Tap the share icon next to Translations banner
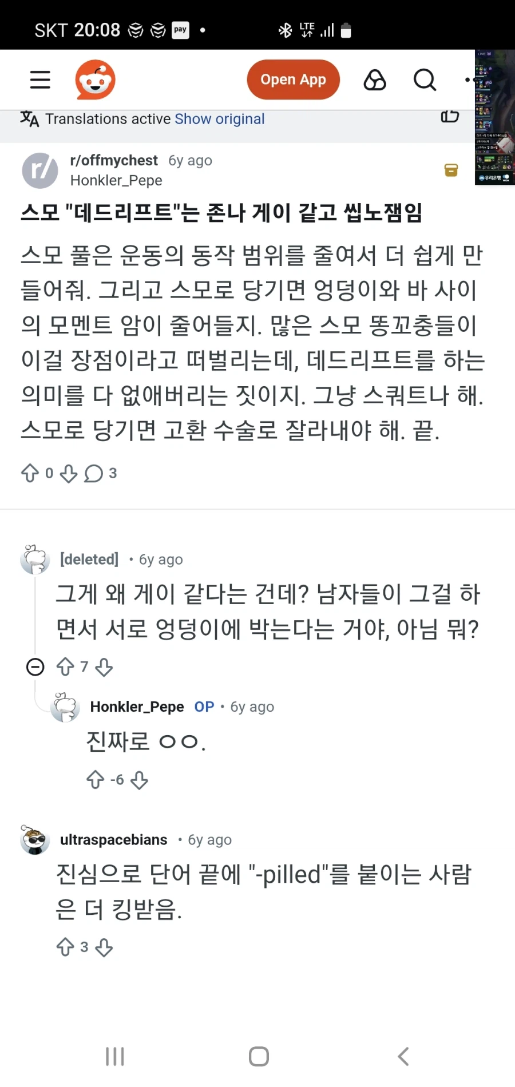The height and width of the screenshot is (1087, 515). [450, 117]
